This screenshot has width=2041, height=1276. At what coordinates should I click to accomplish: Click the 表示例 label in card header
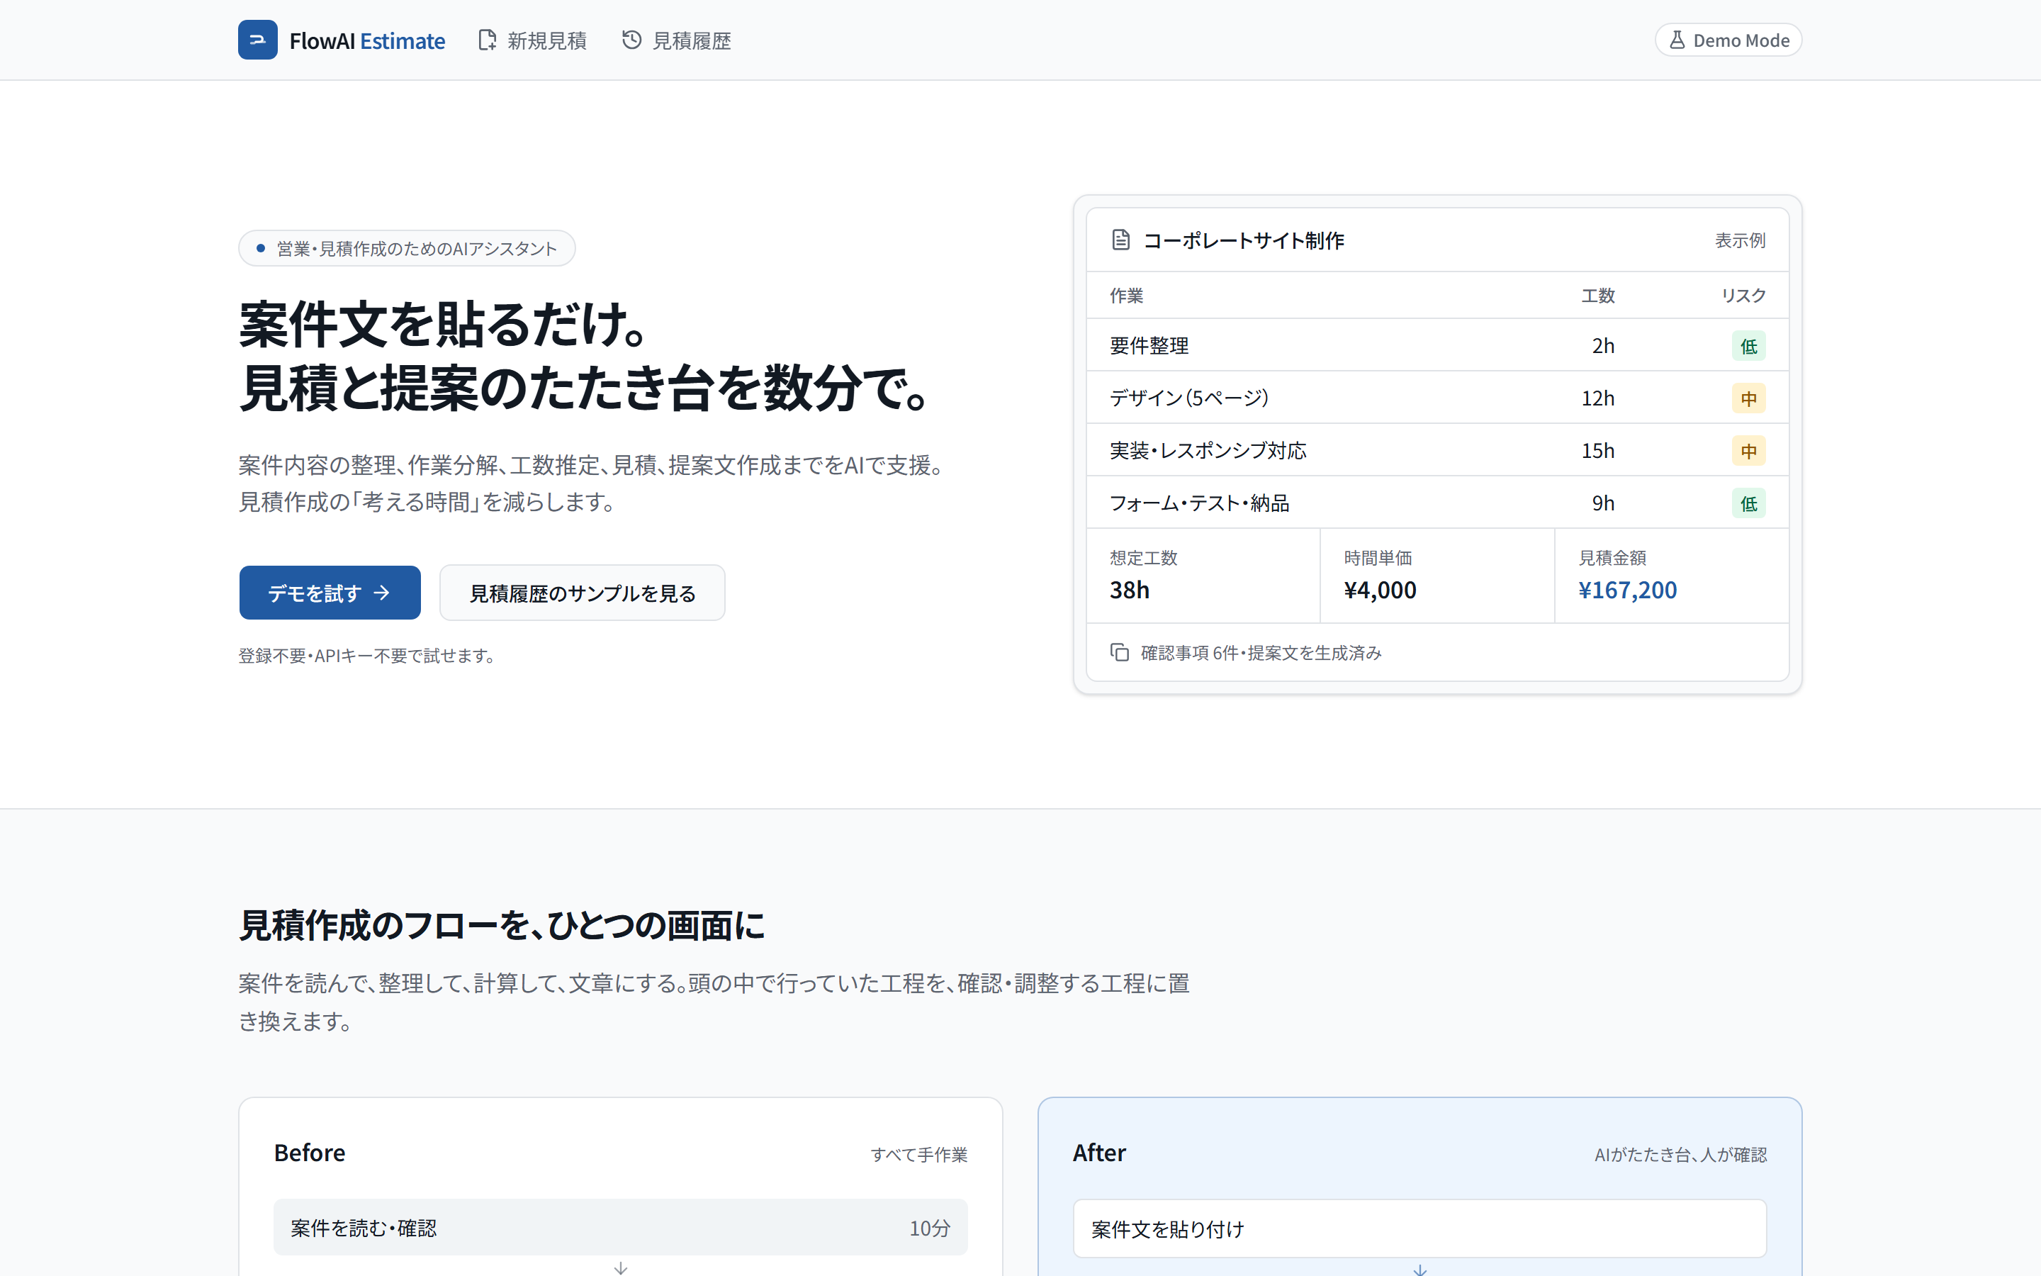pos(1740,240)
